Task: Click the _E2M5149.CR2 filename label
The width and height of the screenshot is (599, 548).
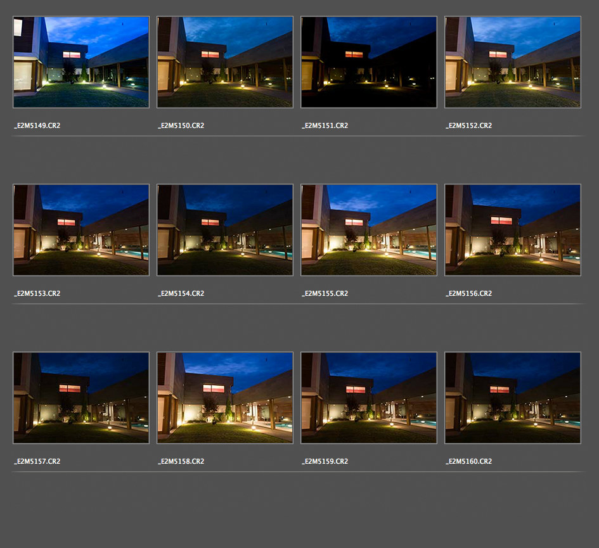Action: [x=37, y=125]
